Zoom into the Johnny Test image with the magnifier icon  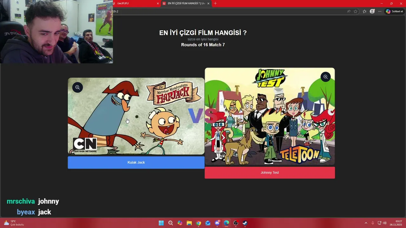[325, 77]
